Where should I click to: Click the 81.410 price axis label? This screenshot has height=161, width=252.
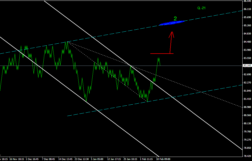247,99
